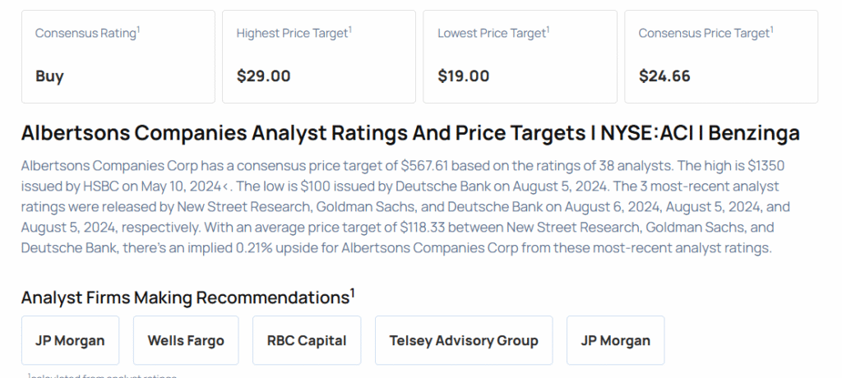Click the JP Morgan button beside Wells Fargo

pyautogui.click(x=70, y=340)
